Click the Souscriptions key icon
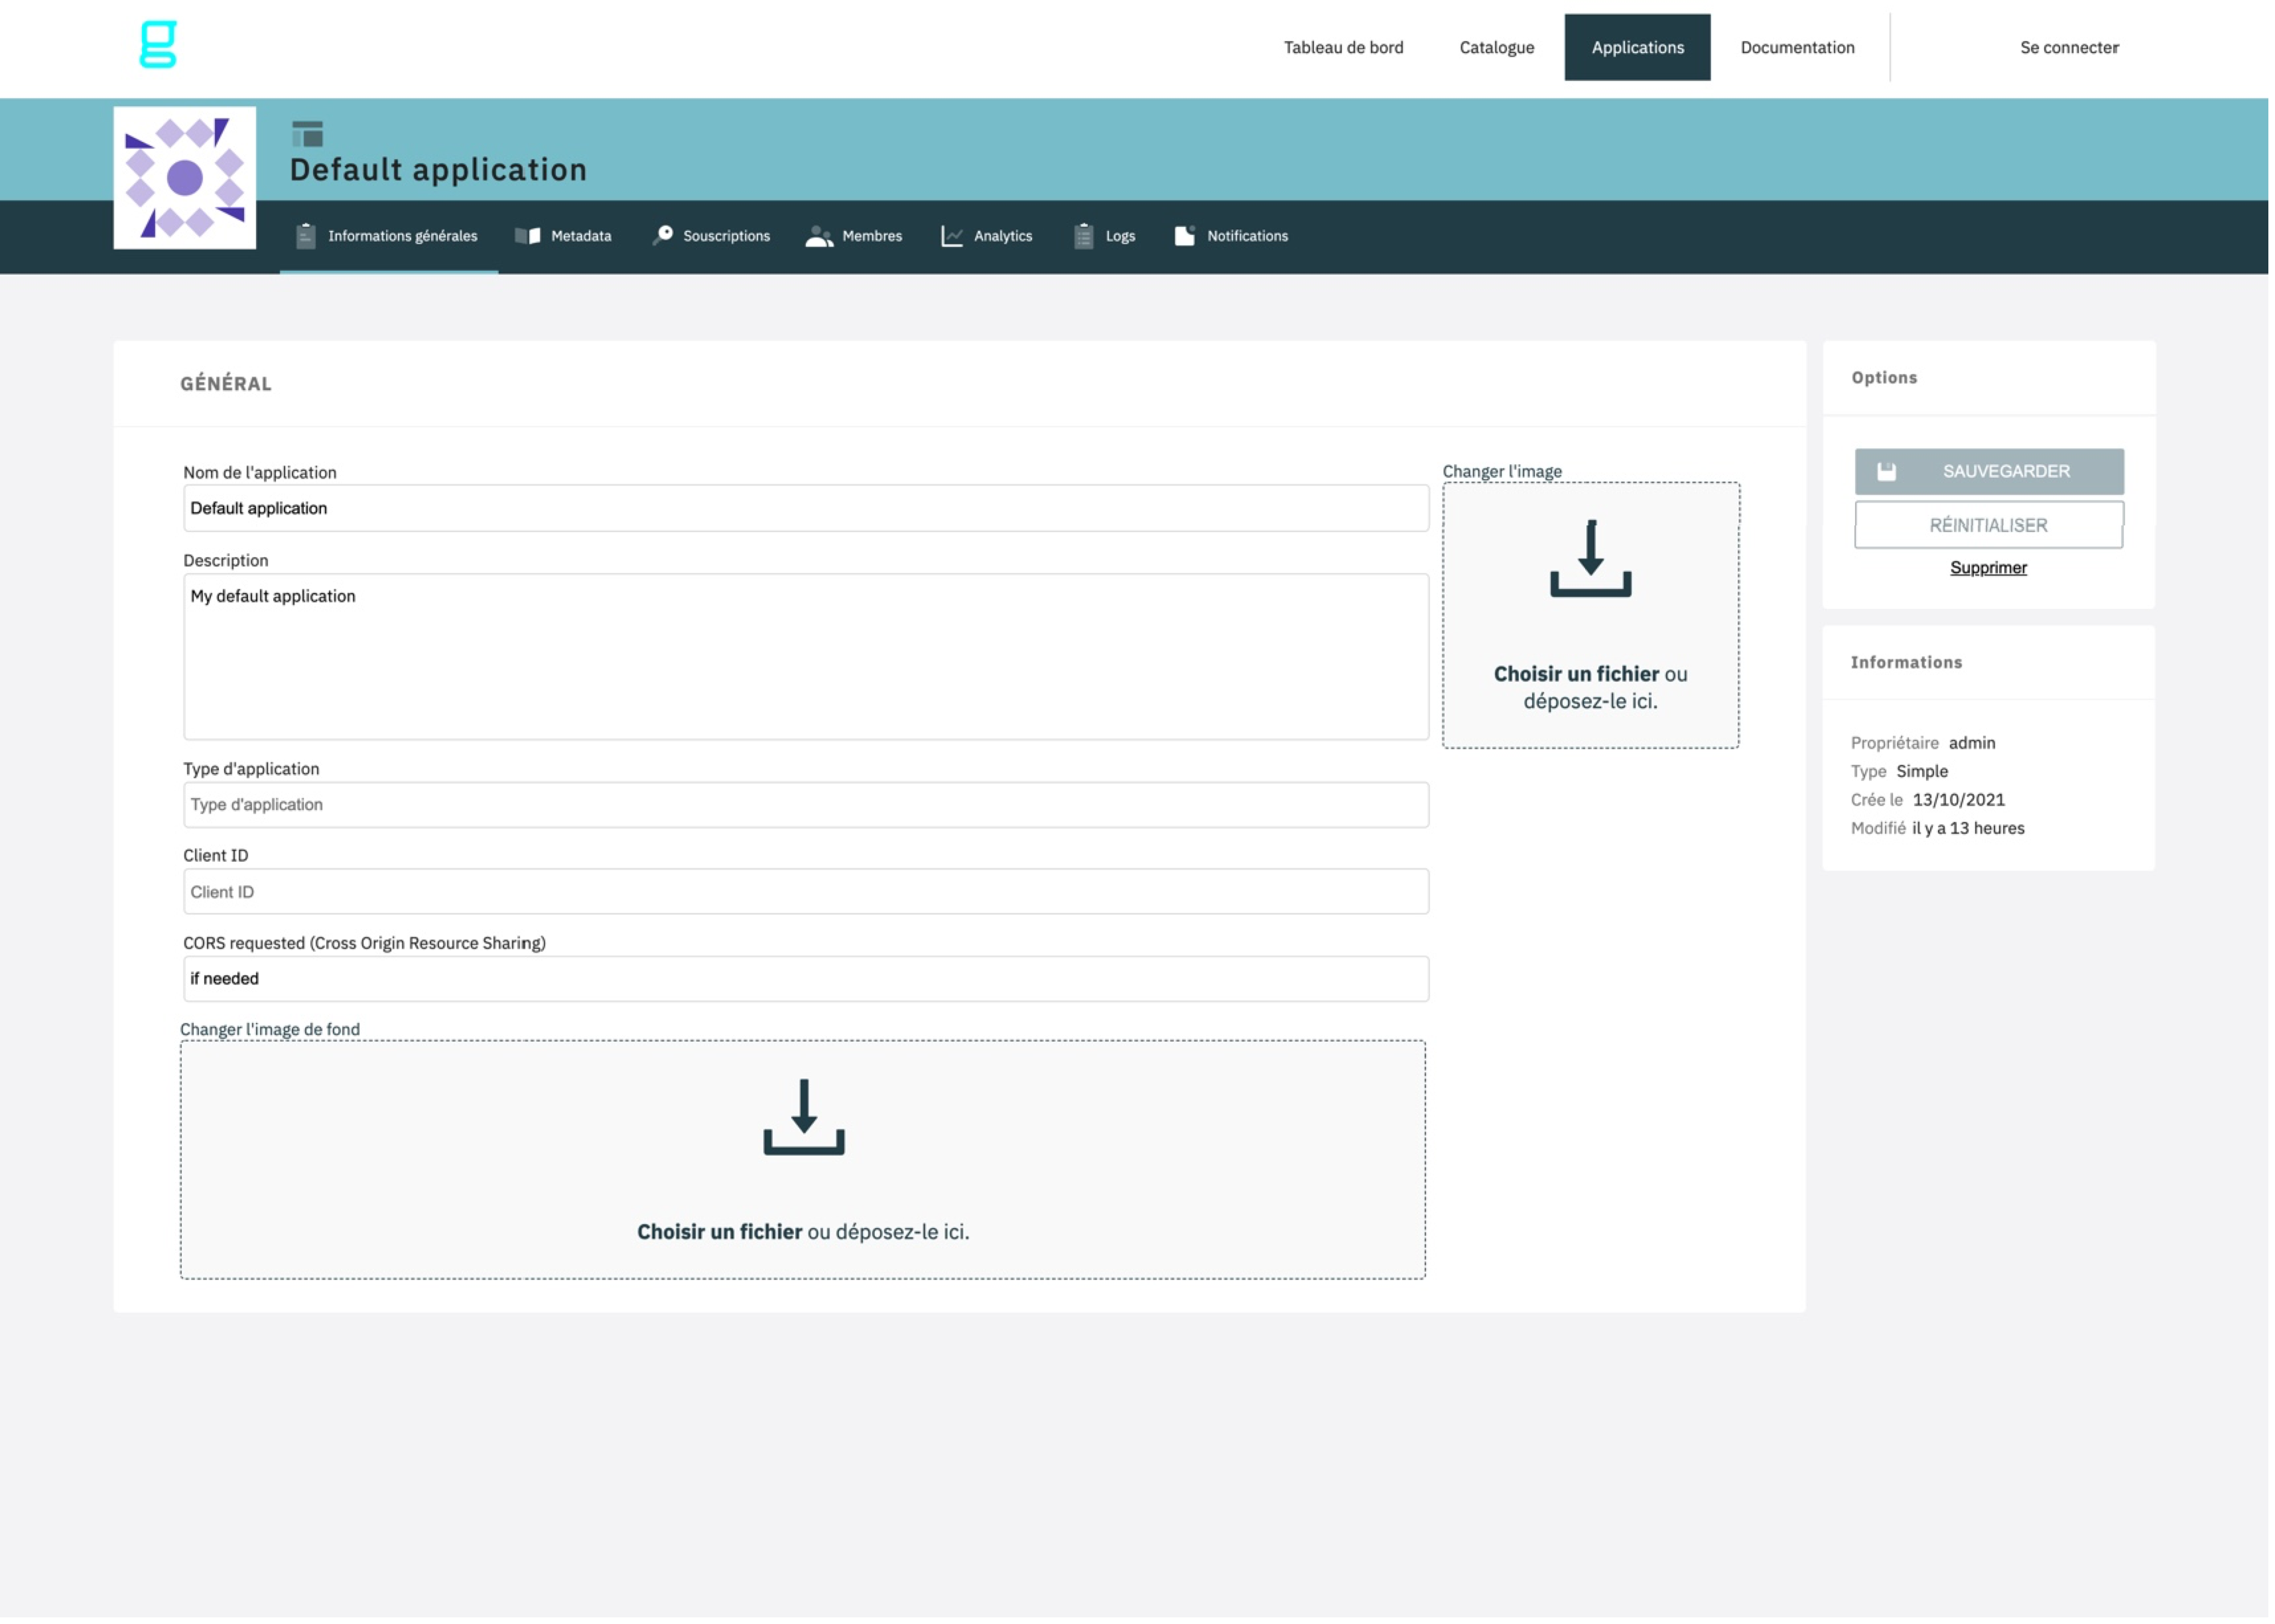The width and height of the screenshot is (2275, 1624). click(x=663, y=236)
